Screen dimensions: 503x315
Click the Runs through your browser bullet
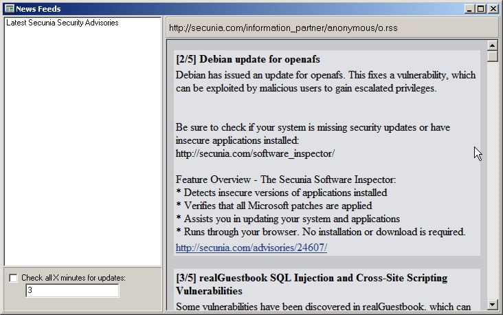(x=320, y=232)
